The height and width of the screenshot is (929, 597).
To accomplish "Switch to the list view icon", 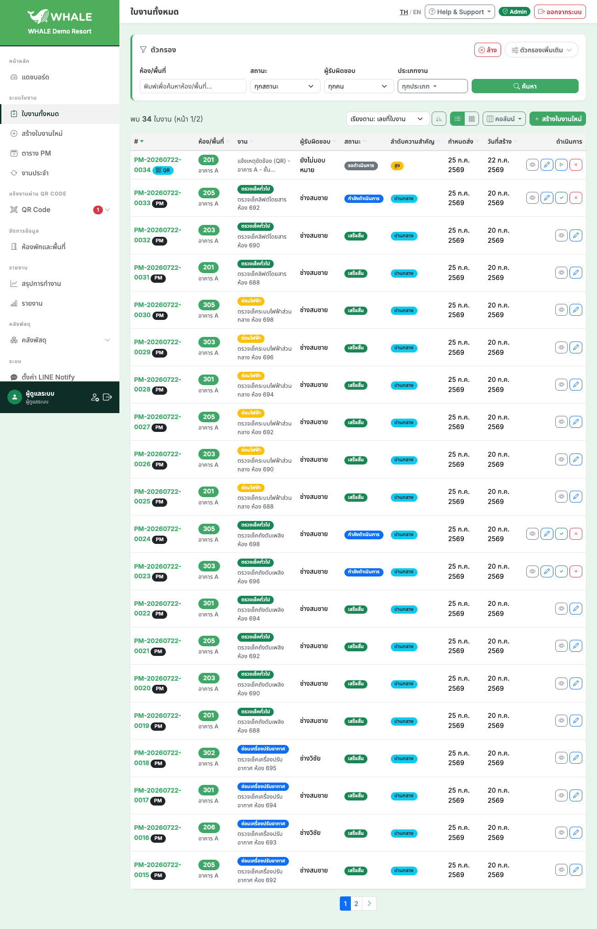I will click(457, 119).
